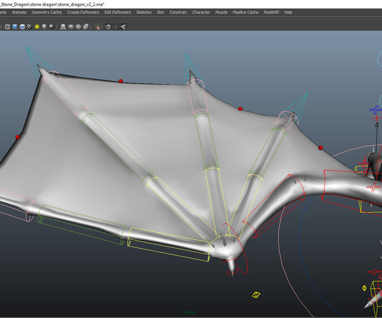The width and height of the screenshot is (382, 318).
Task: Open the Animate menu
Action: coord(19,12)
